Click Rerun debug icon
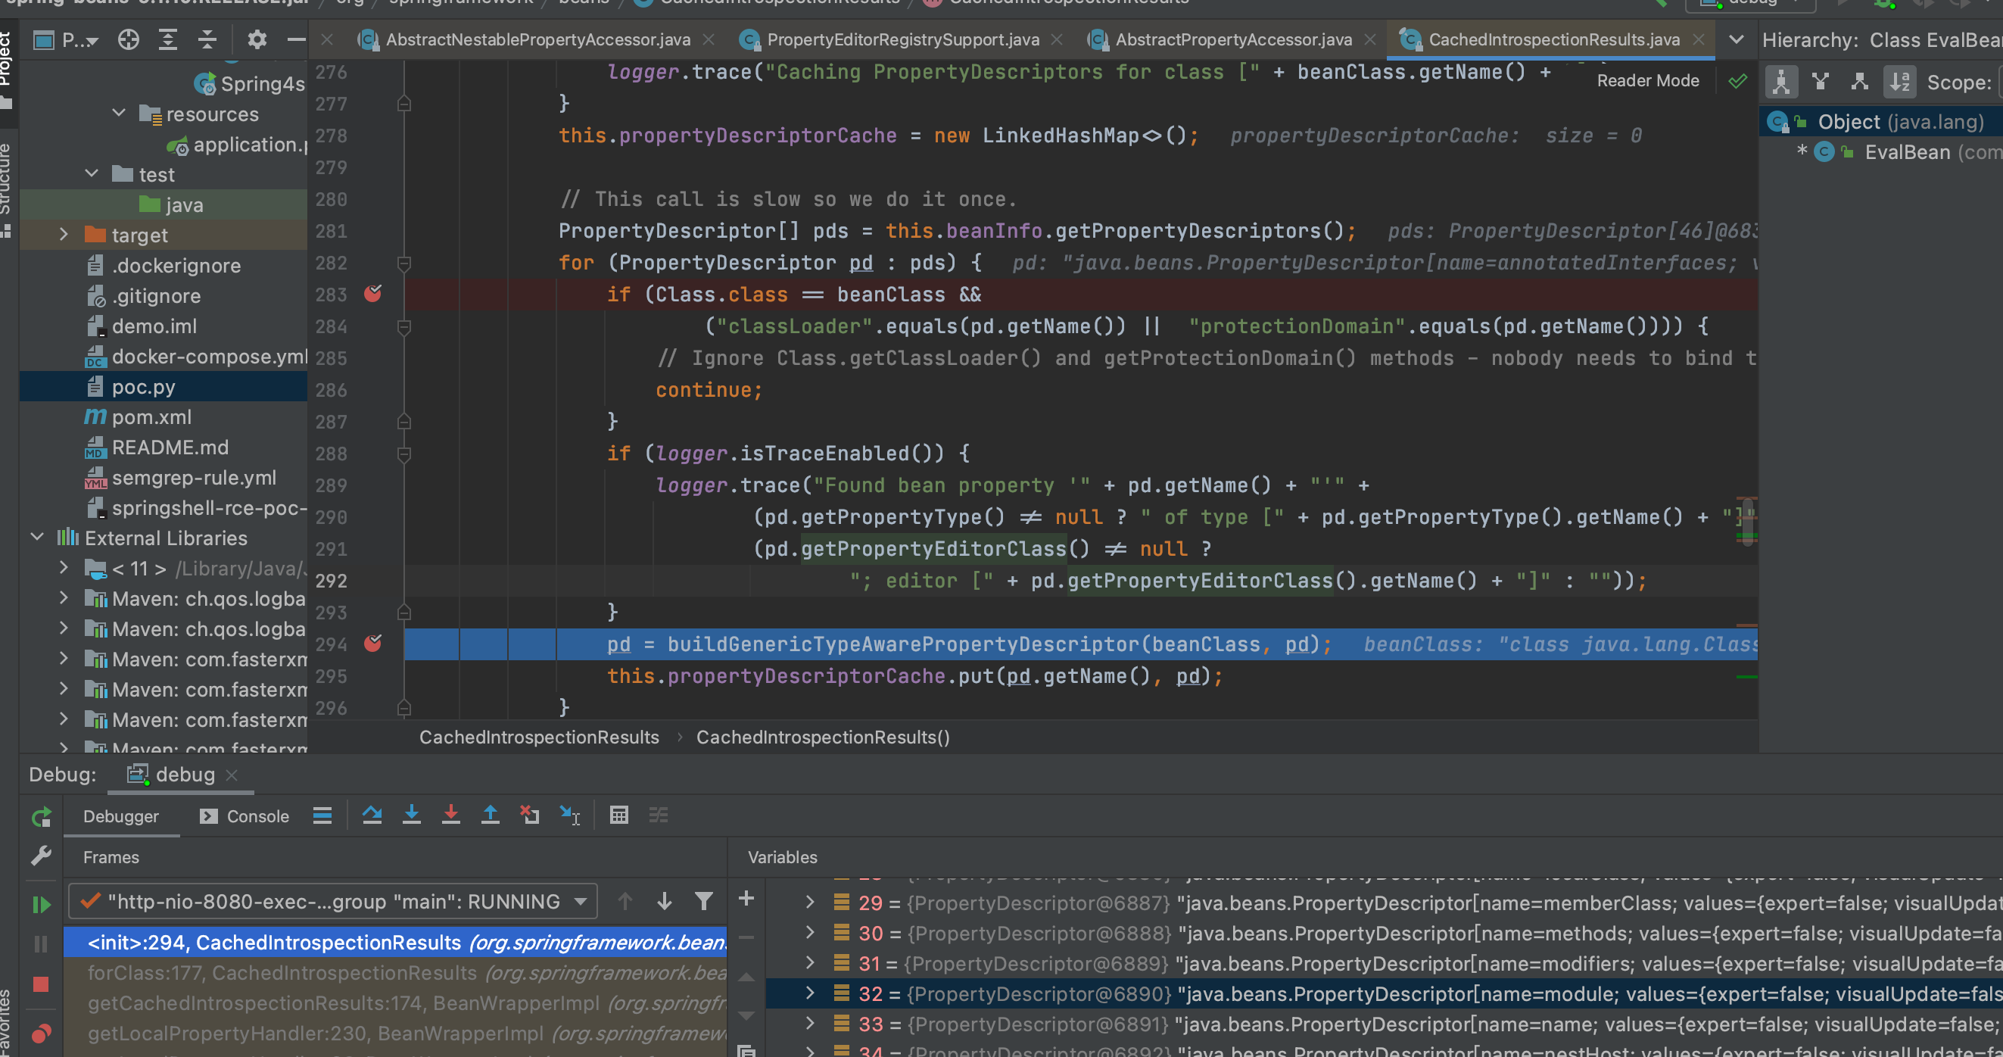The image size is (2003, 1057). pyautogui.click(x=41, y=817)
